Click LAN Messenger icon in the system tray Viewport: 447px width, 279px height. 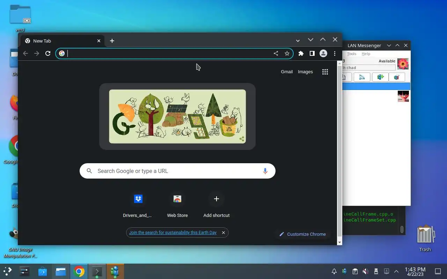point(345,271)
